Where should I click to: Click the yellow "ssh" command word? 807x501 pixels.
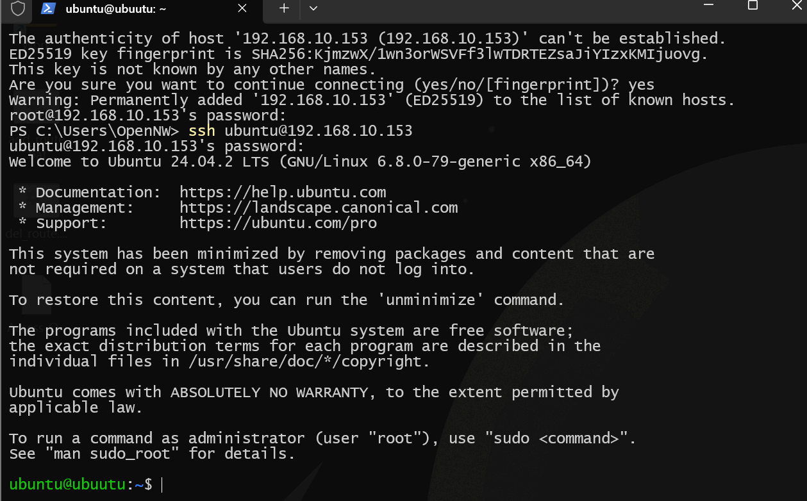tap(201, 131)
